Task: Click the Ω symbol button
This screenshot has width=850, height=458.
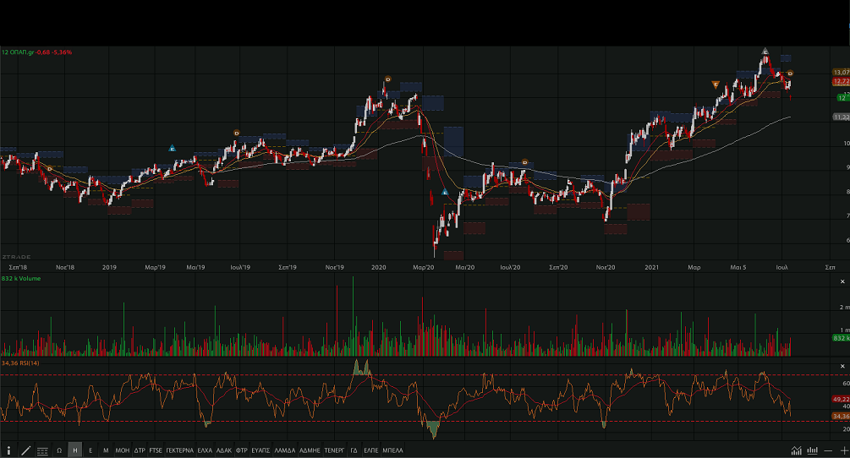Action: tap(59, 450)
